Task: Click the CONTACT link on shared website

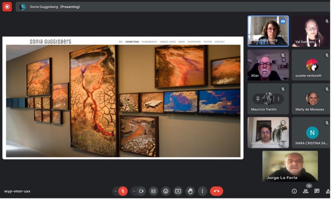Action: (x=220, y=42)
